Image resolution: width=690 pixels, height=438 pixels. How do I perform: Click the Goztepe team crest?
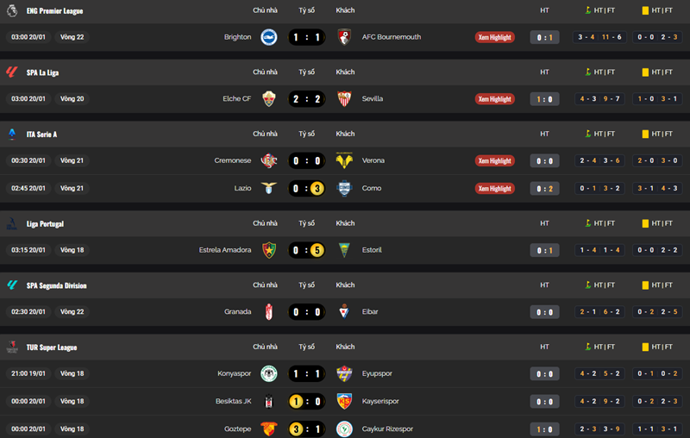pos(268,429)
